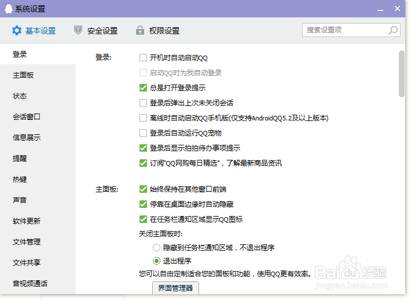Enable 开机时自动启动QQ checkbox
Viewport: 411px width, 300px height.
point(143,58)
